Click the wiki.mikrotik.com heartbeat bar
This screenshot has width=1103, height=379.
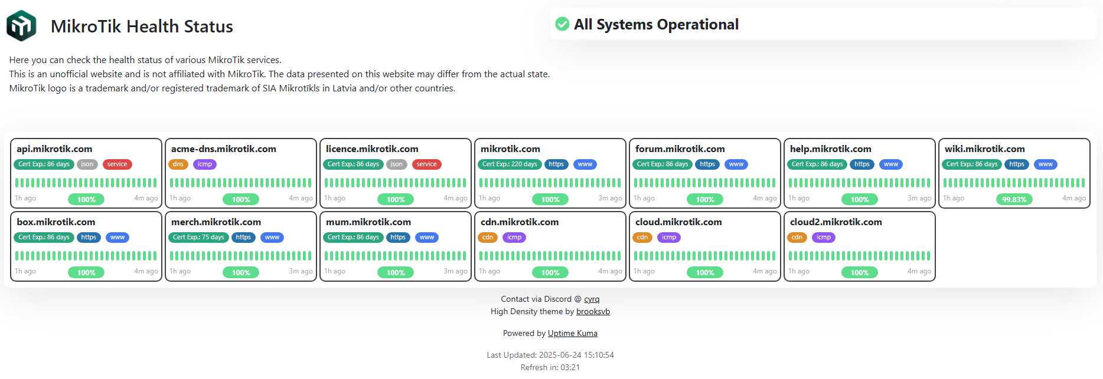coord(1014,183)
